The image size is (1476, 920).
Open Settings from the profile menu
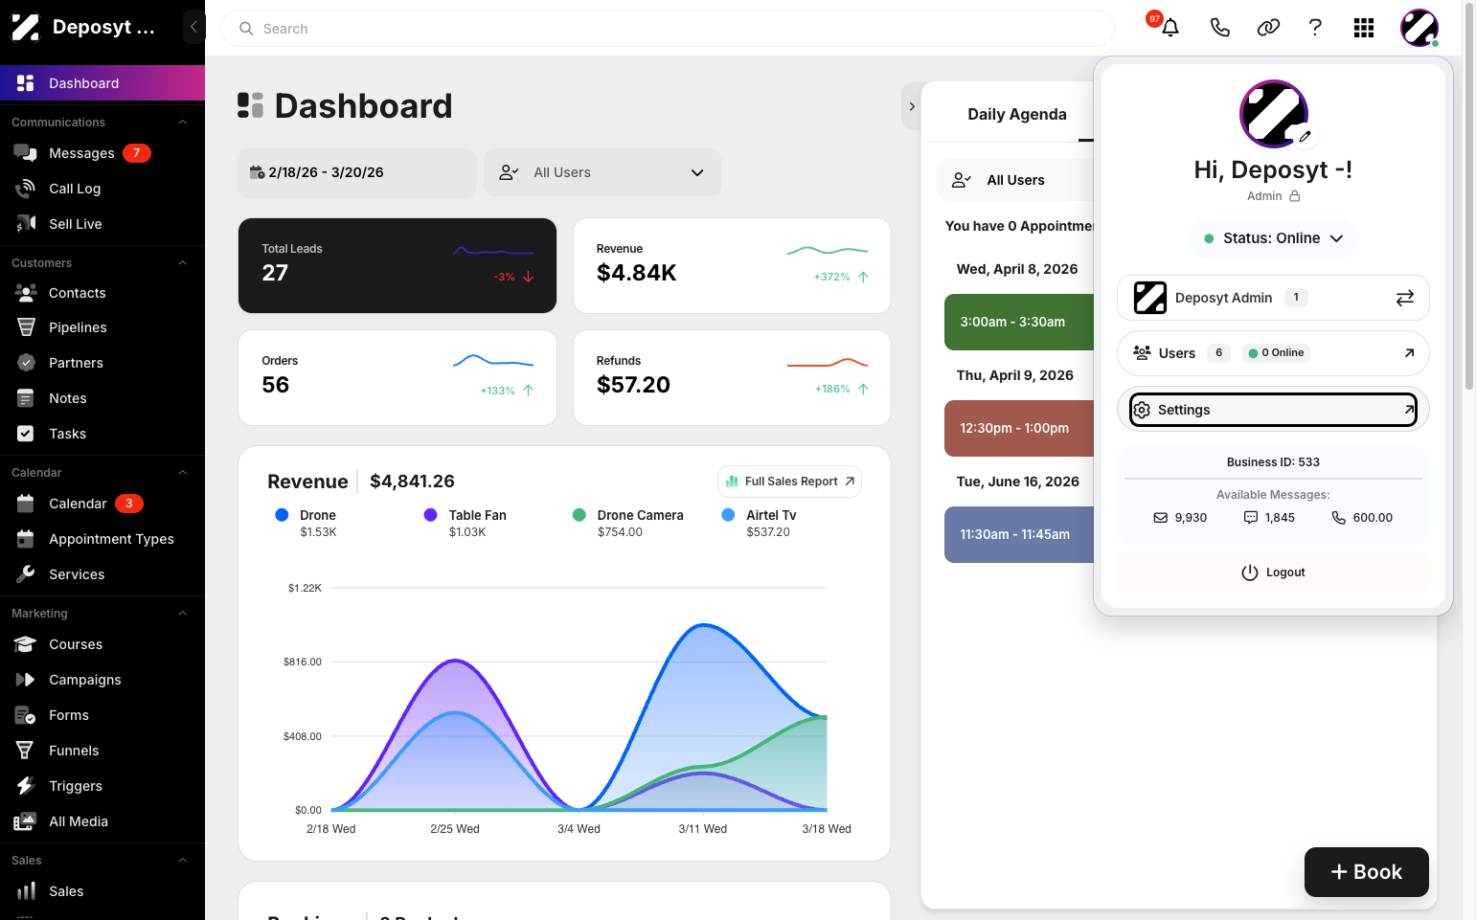click(1273, 410)
